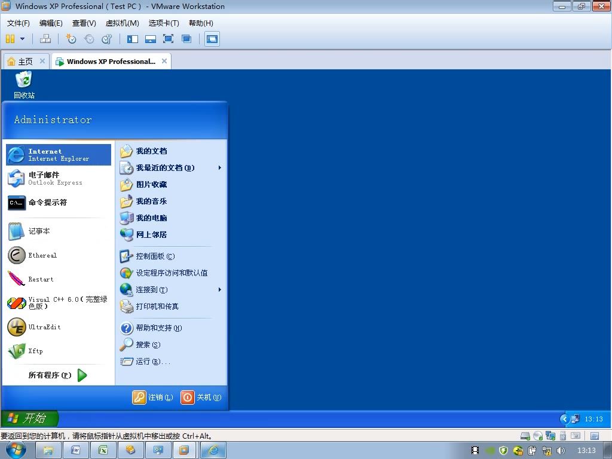Open UltraEdit from the start menu
Image resolution: width=612 pixels, height=459 pixels.
pyautogui.click(x=59, y=327)
